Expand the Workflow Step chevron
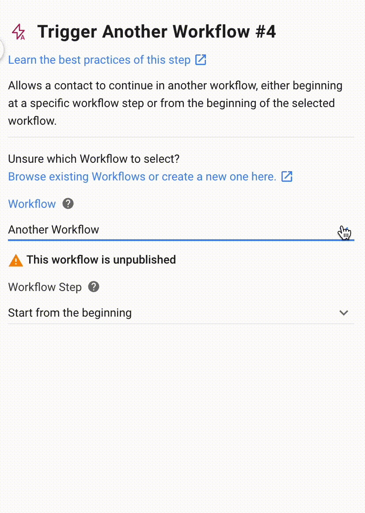Viewport: 365px width, 513px height. click(x=344, y=313)
